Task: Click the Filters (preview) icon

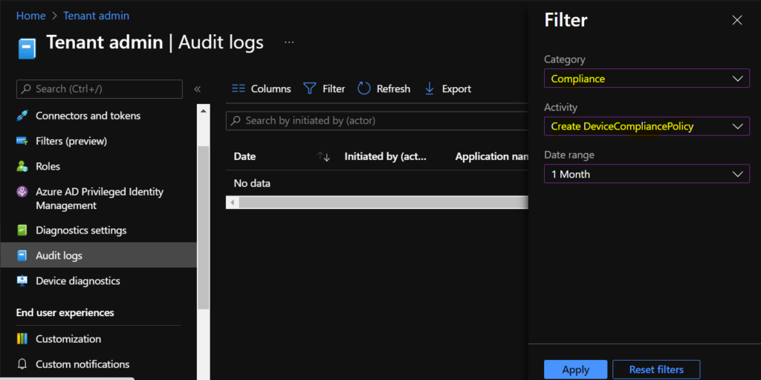Action: point(22,141)
